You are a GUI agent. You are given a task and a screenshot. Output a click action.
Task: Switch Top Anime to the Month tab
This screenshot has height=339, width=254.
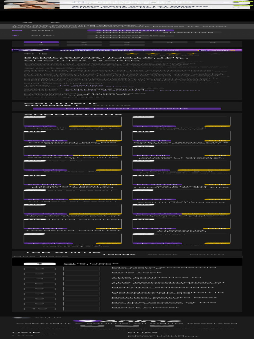[x=207, y=254]
